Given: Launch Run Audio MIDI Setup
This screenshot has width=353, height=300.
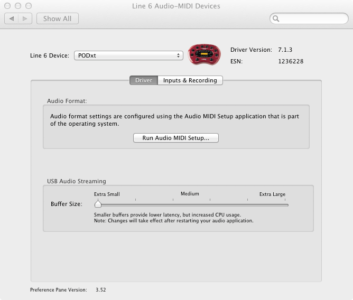Looking at the screenshot, I should 176,138.
